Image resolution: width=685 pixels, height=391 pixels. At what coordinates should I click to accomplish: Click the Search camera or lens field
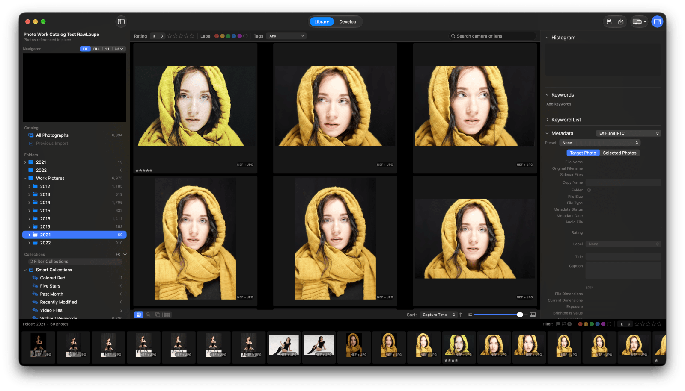tap(492, 36)
